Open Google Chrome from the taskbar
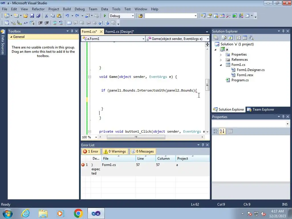Image resolution: width=292 pixels, height=219 pixels. pyautogui.click(x=78, y=213)
